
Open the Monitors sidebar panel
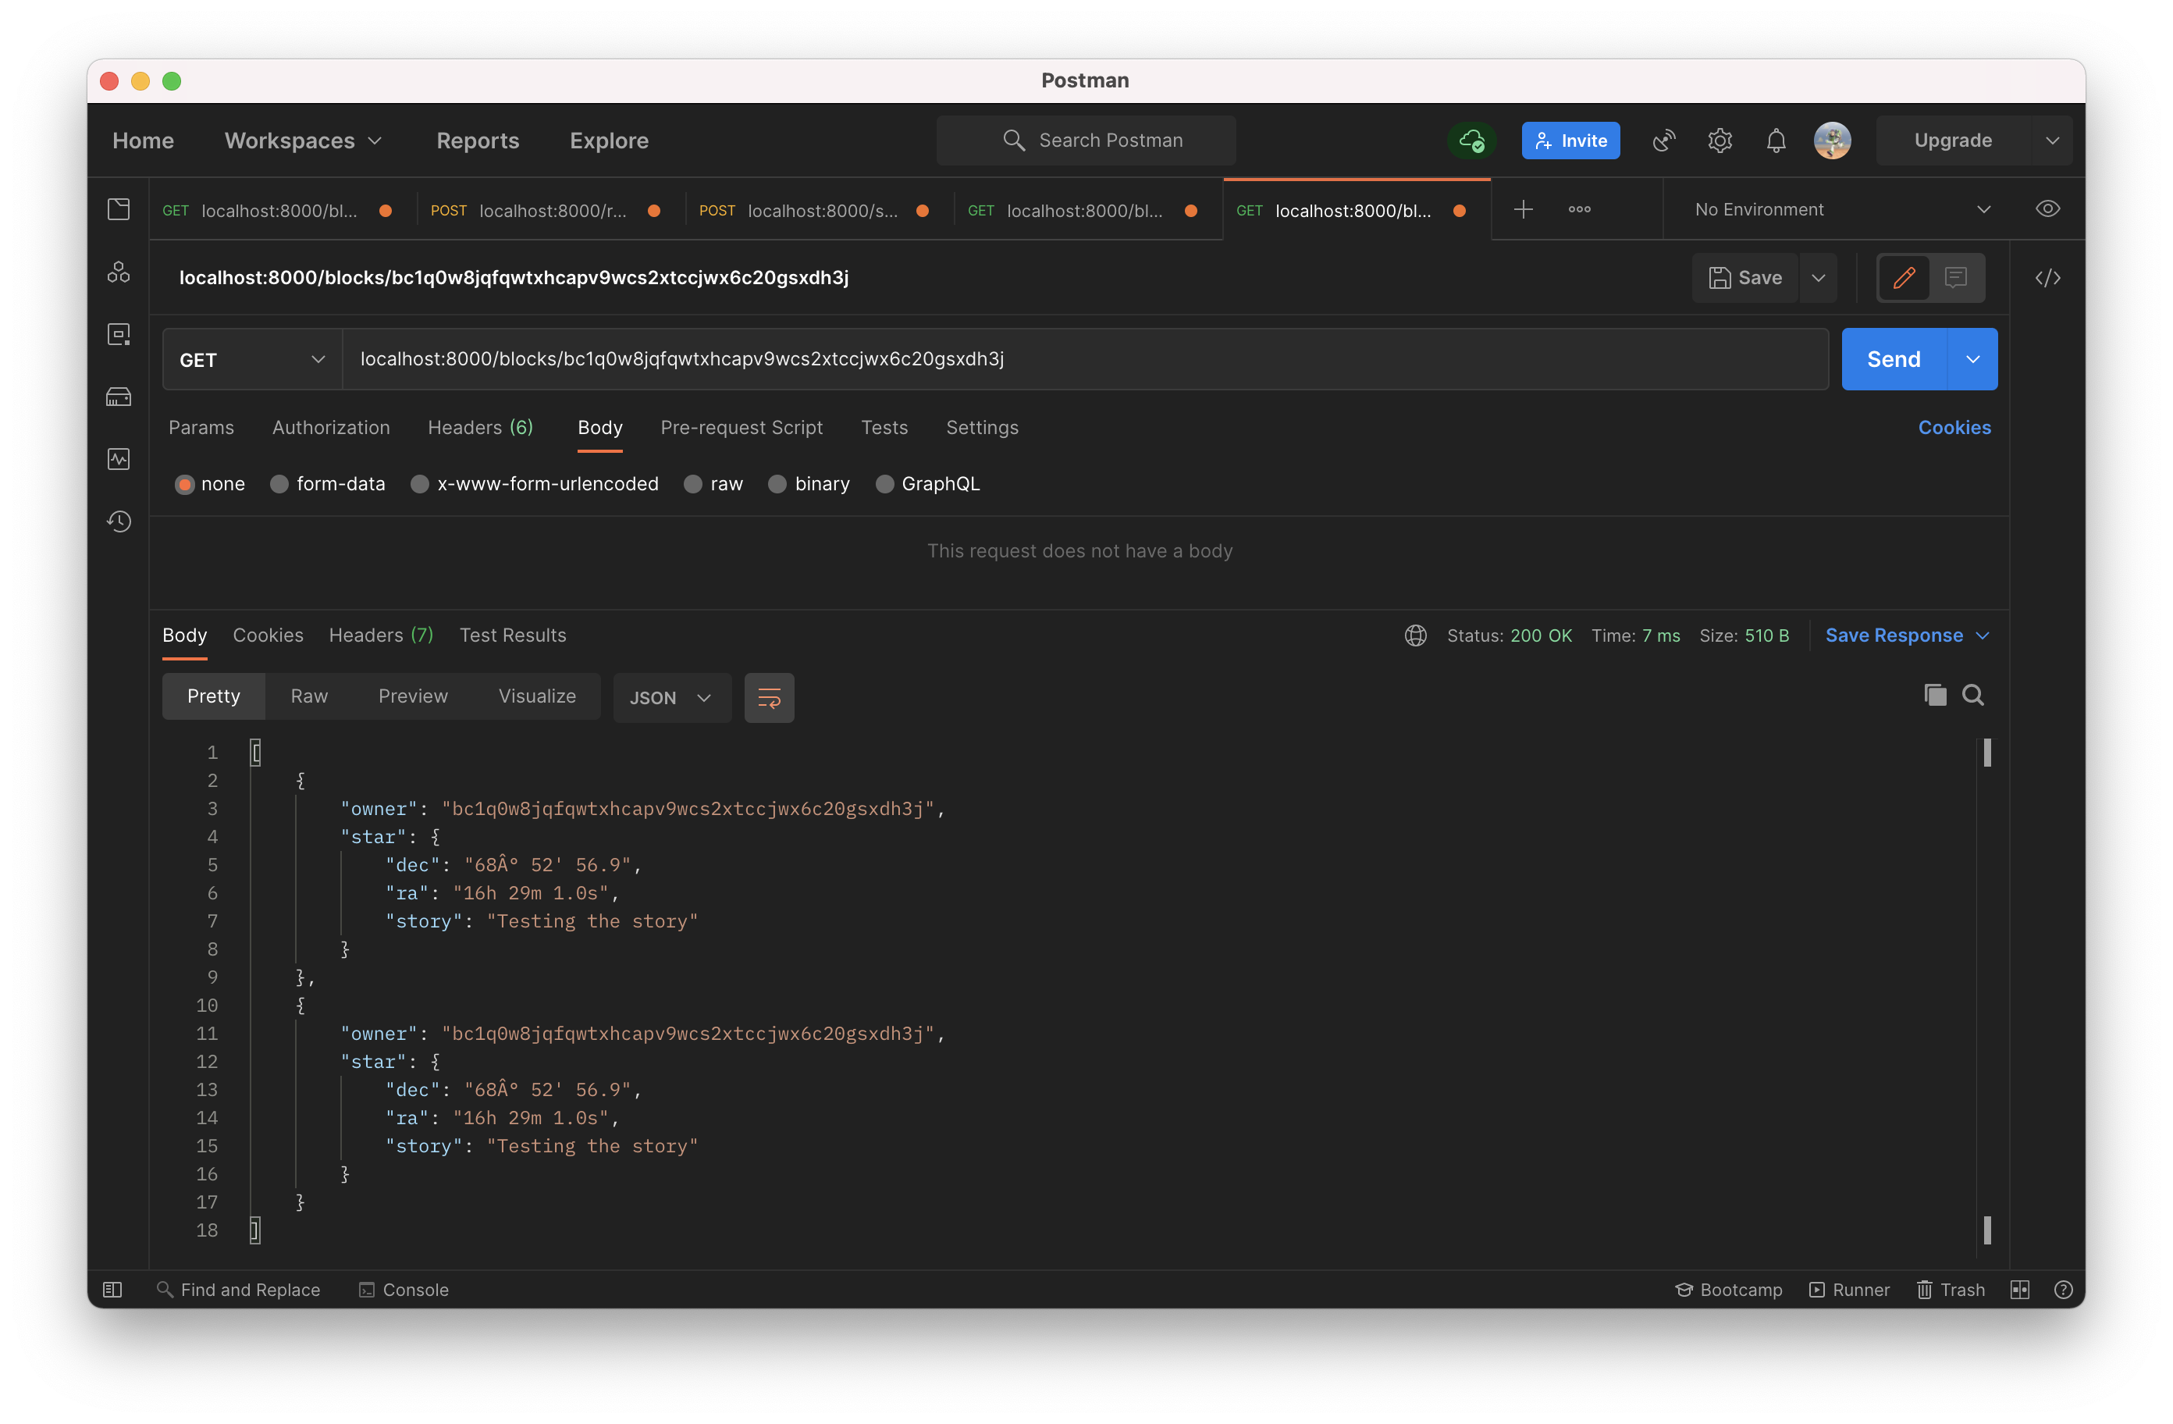(x=119, y=458)
